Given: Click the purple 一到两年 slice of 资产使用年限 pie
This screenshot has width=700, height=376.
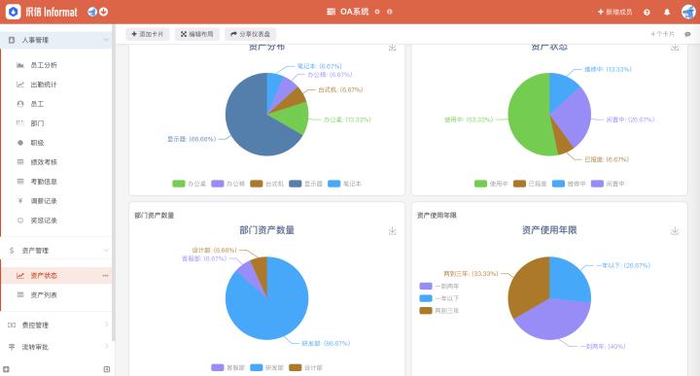Looking at the screenshot, I should pyautogui.click(x=556, y=322).
